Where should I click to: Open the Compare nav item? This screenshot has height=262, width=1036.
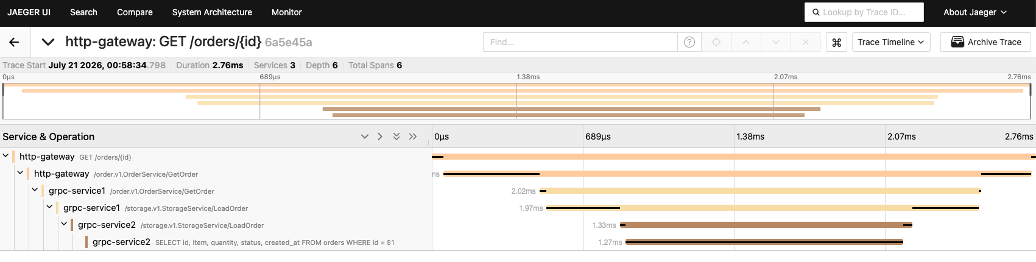click(x=135, y=12)
